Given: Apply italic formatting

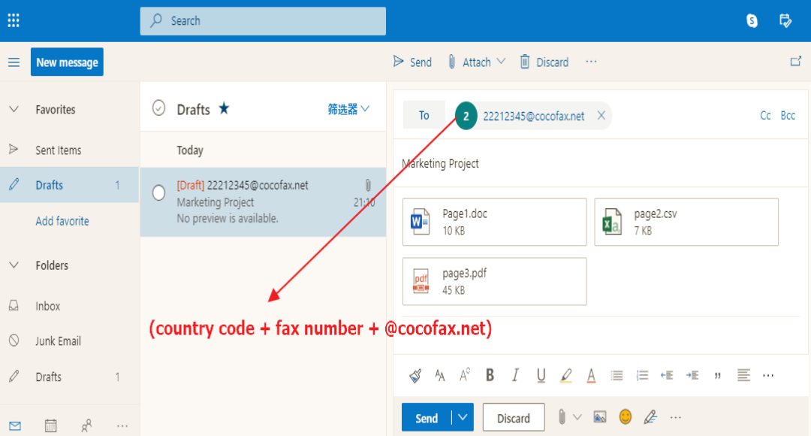Looking at the screenshot, I should click(x=515, y=375).
